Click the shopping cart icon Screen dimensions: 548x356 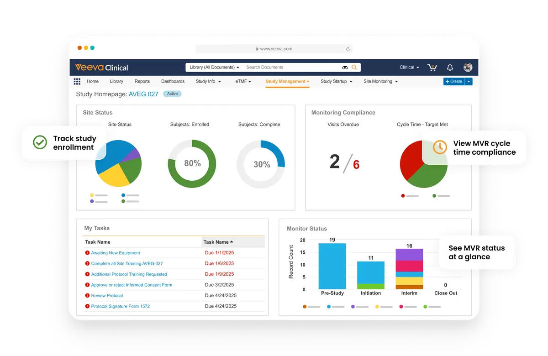[432, 67]
